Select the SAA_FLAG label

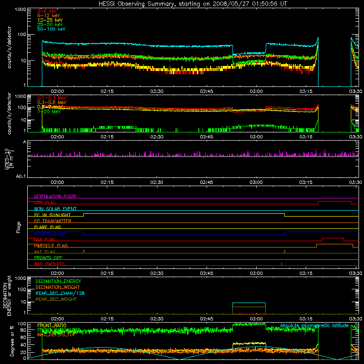45,239
